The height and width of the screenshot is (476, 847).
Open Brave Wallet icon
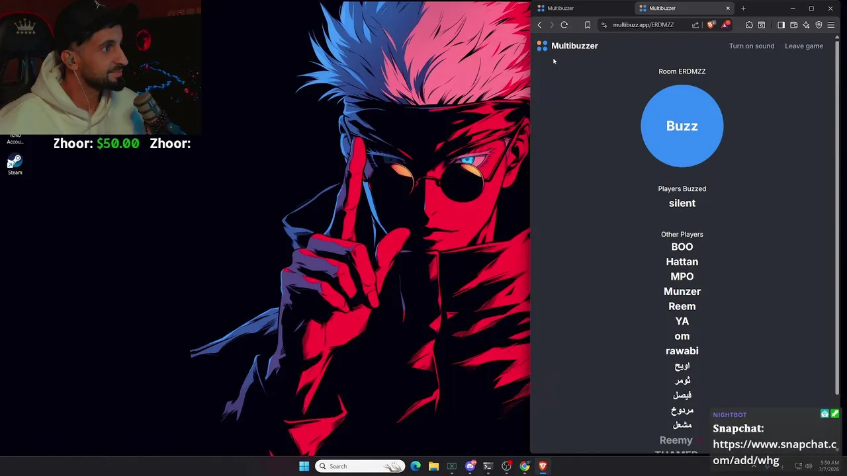click(793, 25)
